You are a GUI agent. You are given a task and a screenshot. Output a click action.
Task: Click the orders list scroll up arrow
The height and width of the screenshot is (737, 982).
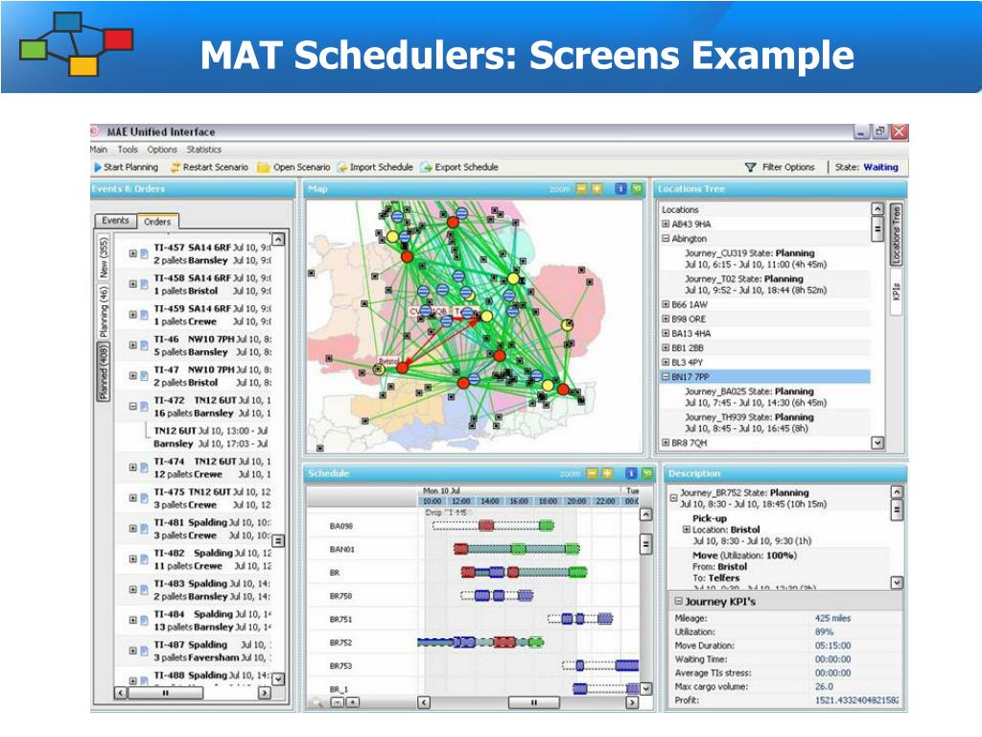[x=279, y=239]
